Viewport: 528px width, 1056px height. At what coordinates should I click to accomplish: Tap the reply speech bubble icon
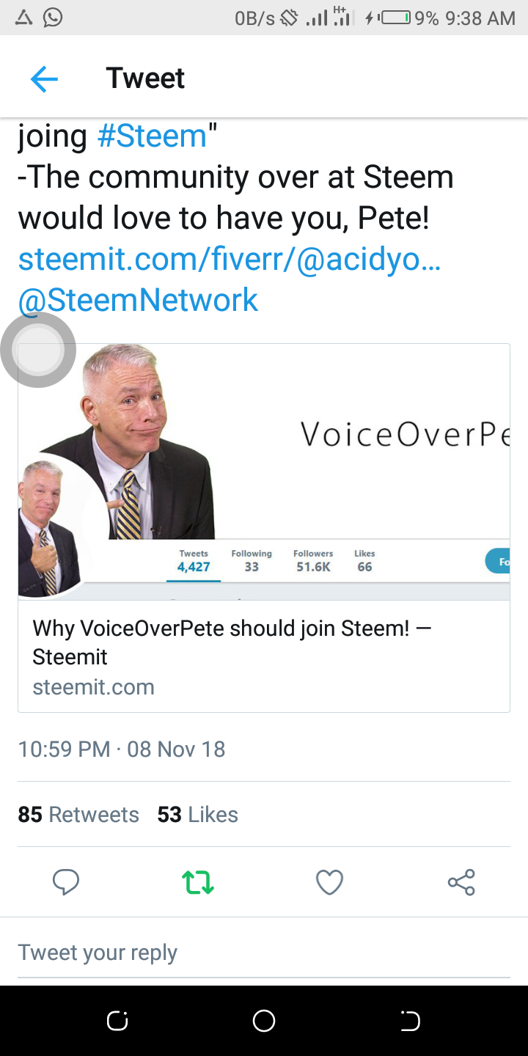66,881
